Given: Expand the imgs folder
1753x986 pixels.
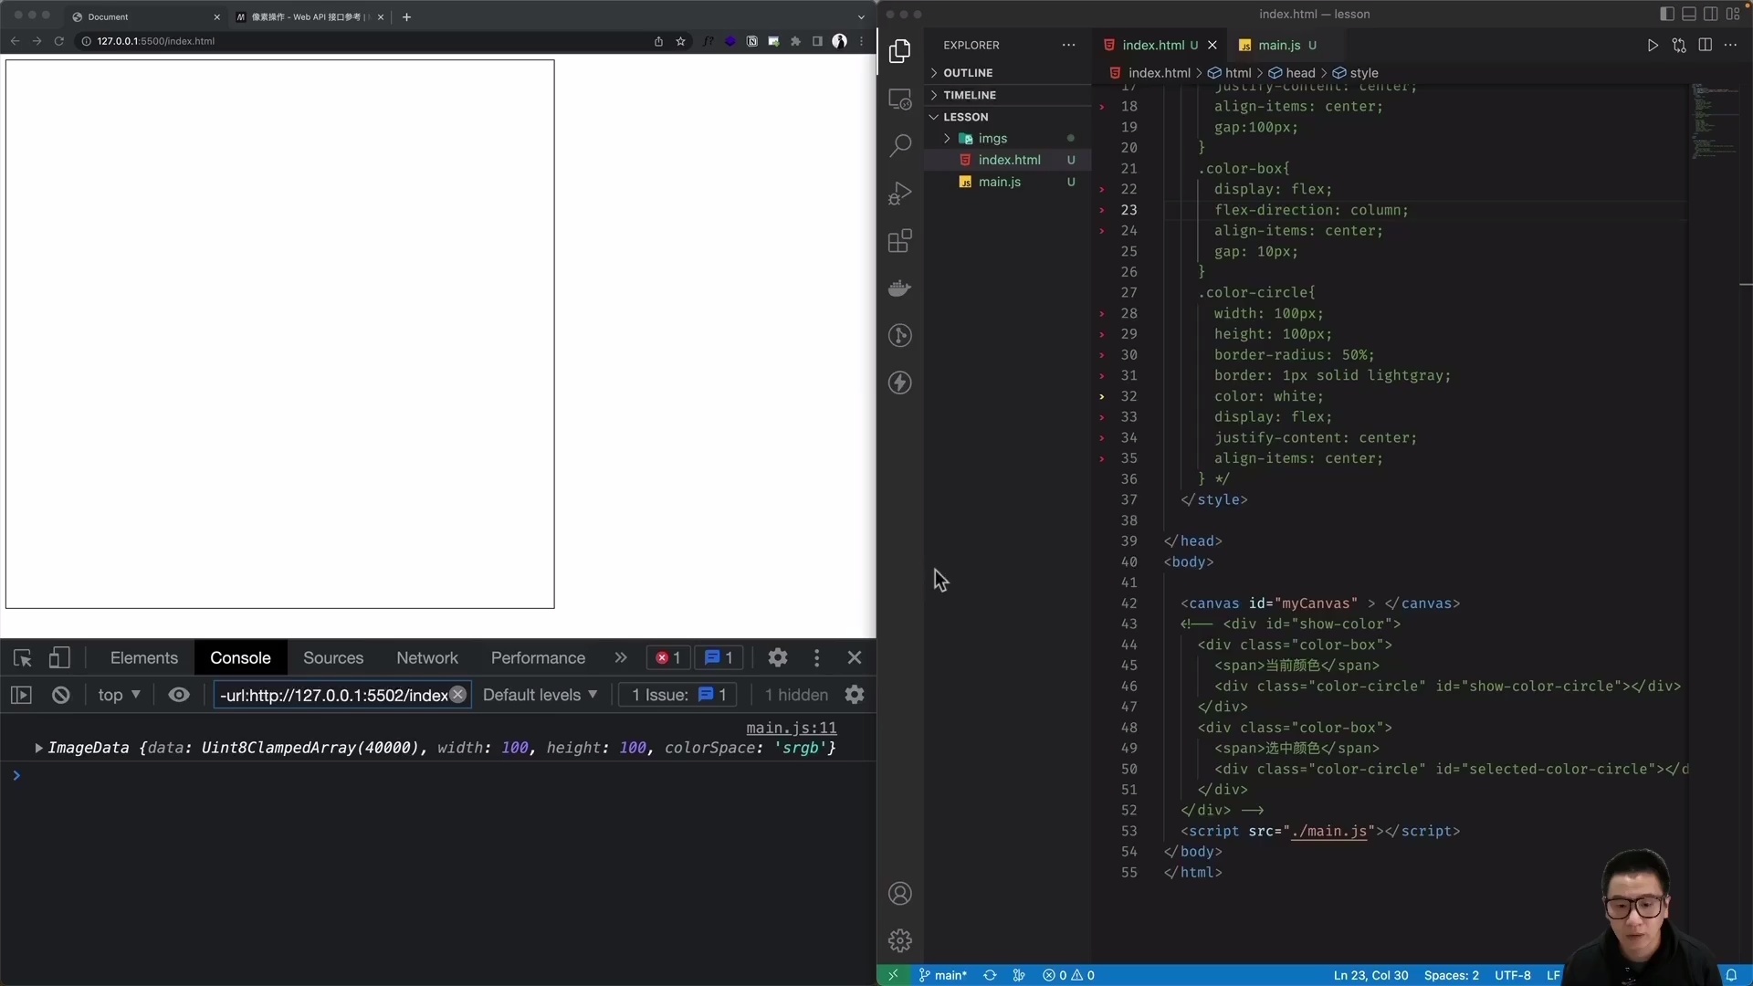Looking at the screenshot, I should (948, 138).
